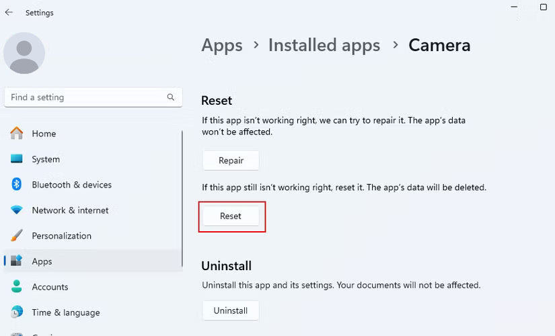Click the Network & internet Wi-Fi icon
Screen dimensions: 555x336
pos(17,210)
